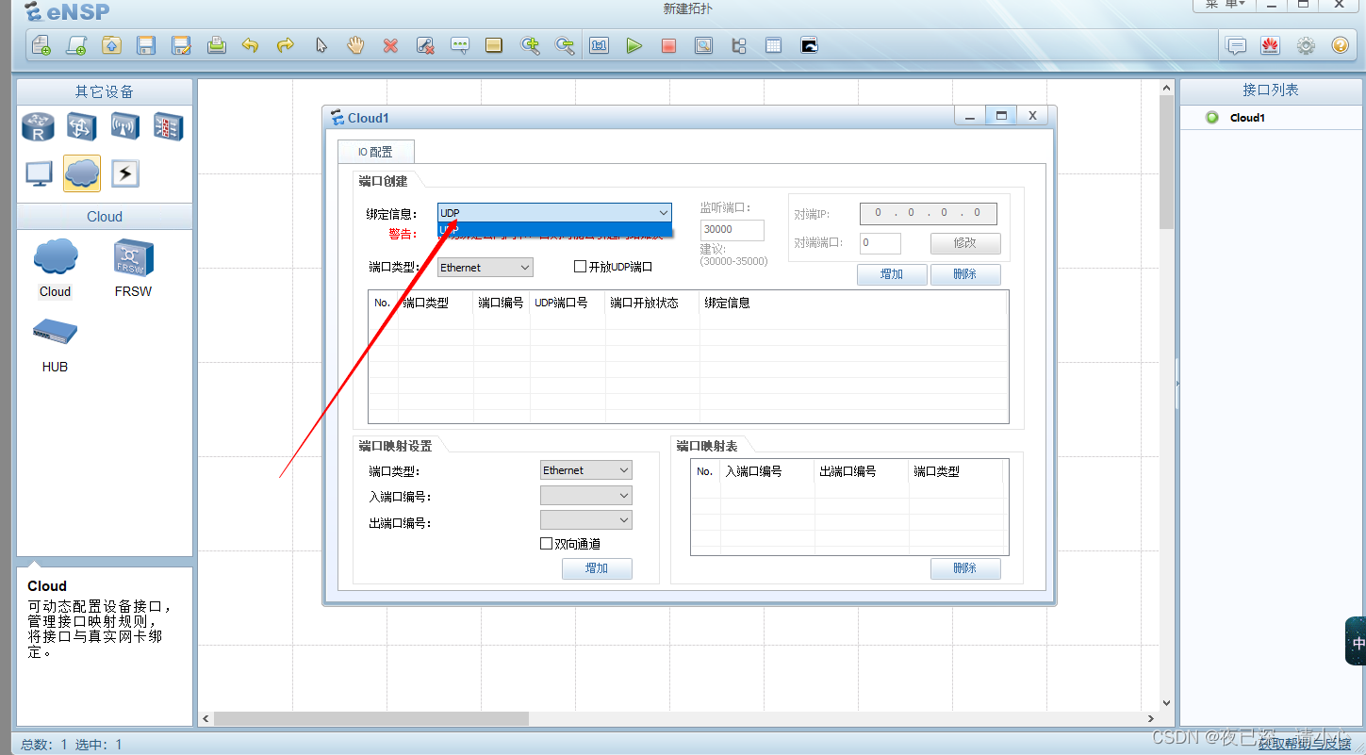1366x755 pixels.
Task: Add a text note bubble
Action: pos(460,45)
